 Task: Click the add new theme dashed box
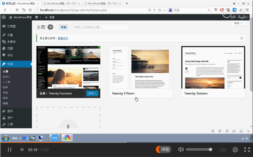pyautogui.click(x=68, y=117)
